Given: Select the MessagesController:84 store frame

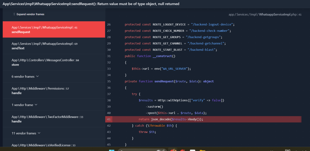Looking at the screenshot, I should 54,62.
